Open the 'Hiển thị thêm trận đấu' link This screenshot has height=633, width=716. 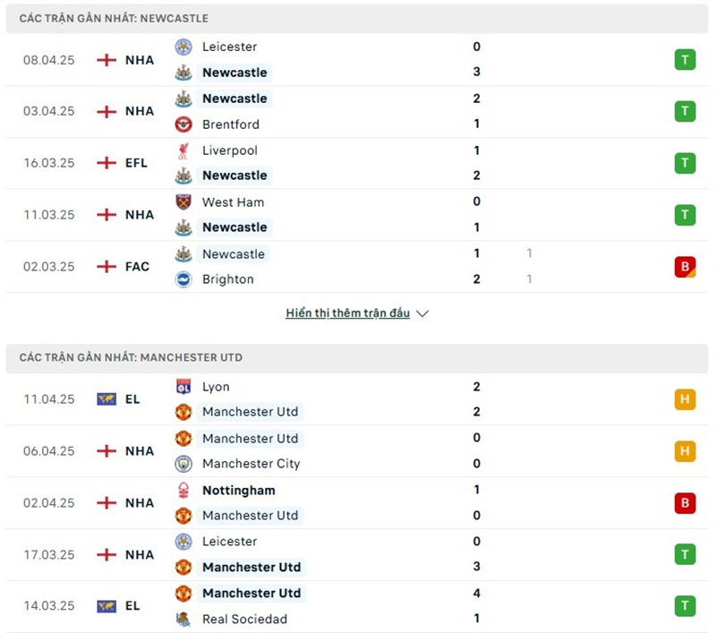(x=347, y=313)
